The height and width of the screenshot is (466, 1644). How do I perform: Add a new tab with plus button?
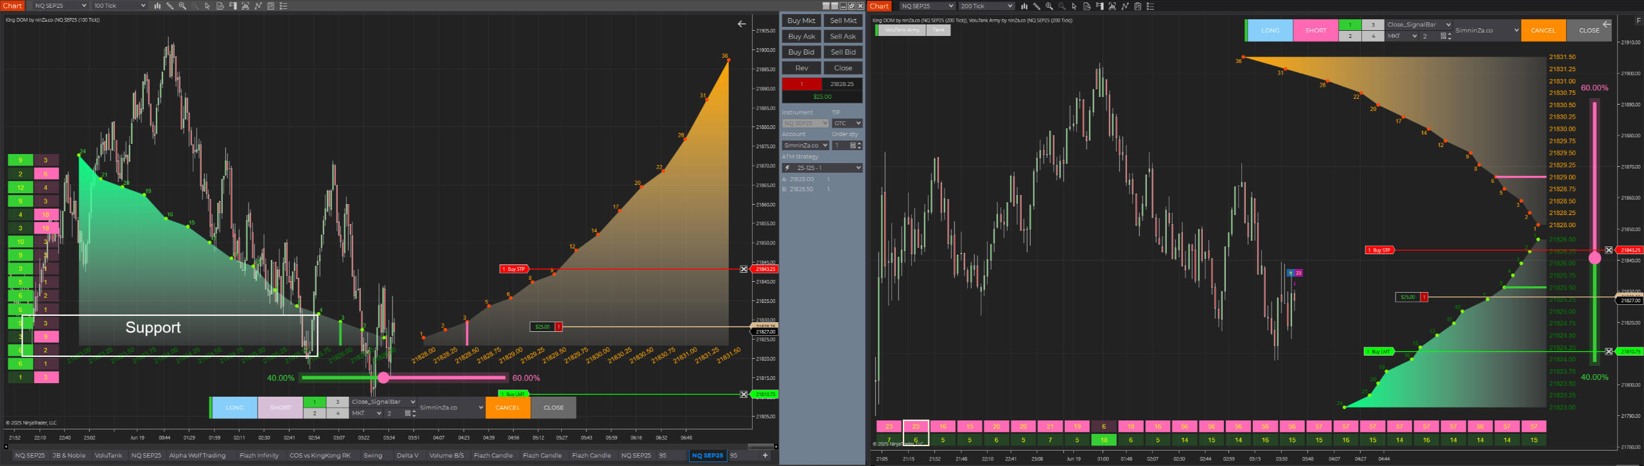pos(765,456)
